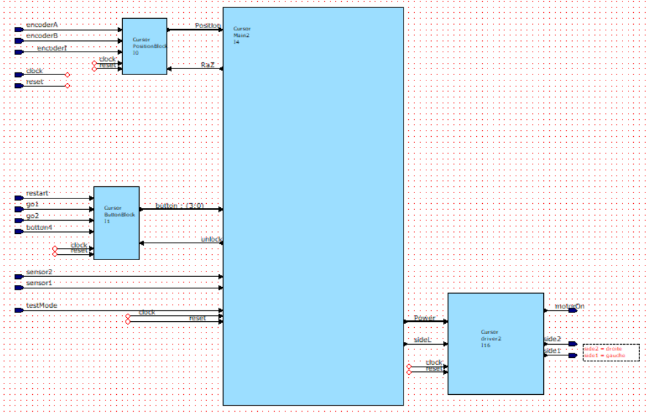Select the Cursor PositionBlock I0 block
This screenshot has height=413, width=650.
pyautogui.click(x=144, y=46)
